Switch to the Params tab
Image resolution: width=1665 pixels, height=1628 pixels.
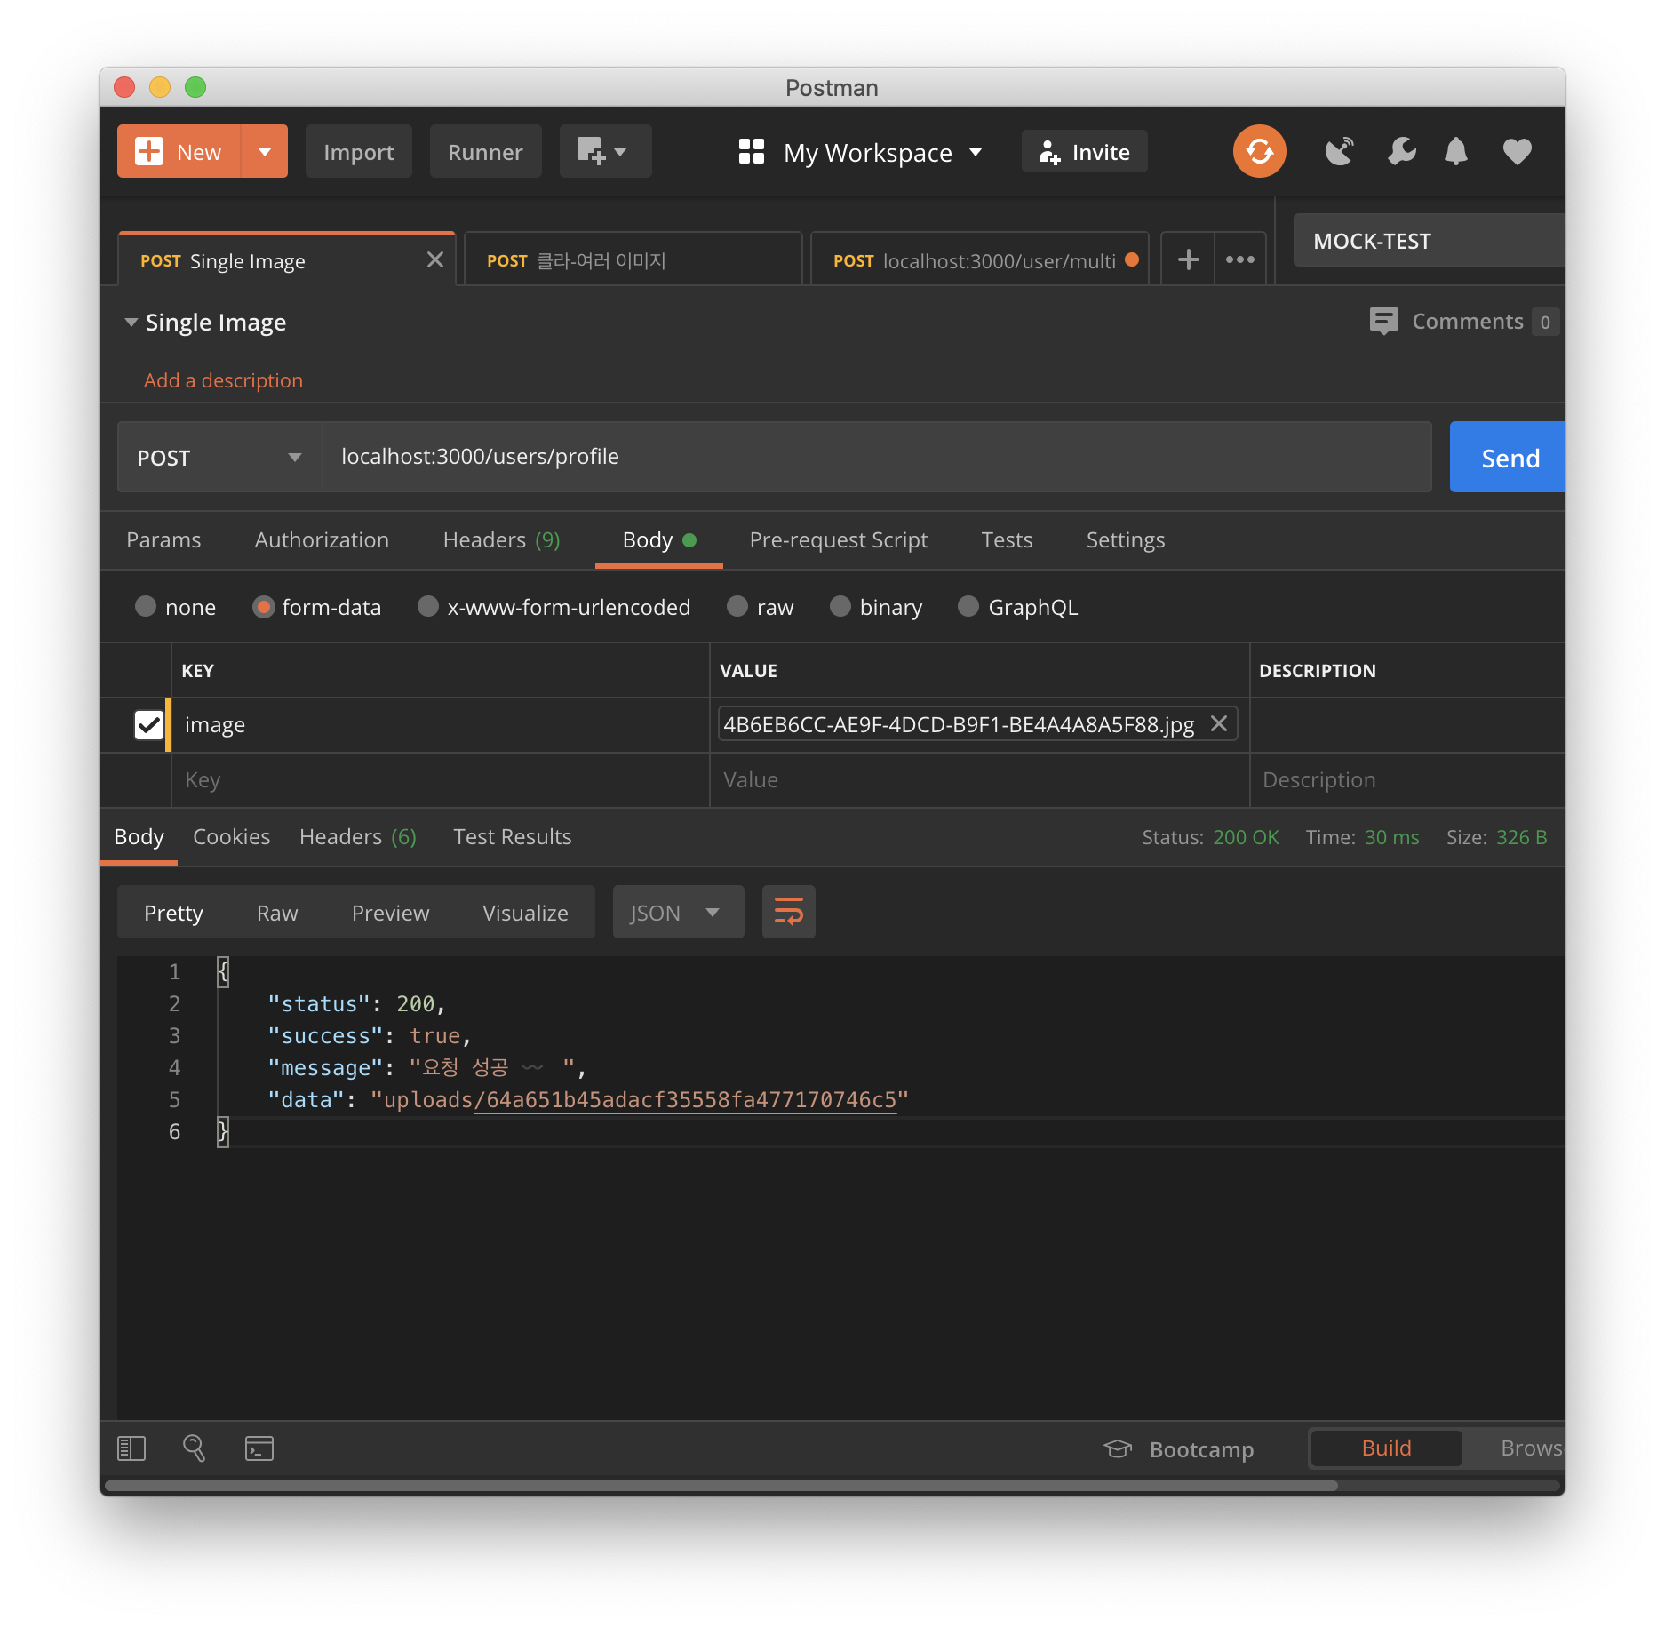(163, 539)
